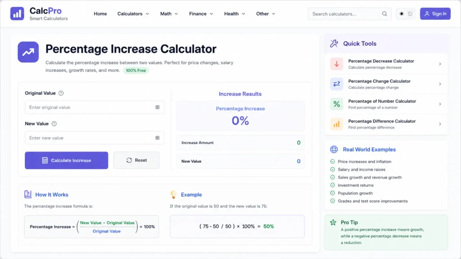Click red down arrow Percentage Decrease icon
This screenshot has height=259, width=461.
click(336, 64)
